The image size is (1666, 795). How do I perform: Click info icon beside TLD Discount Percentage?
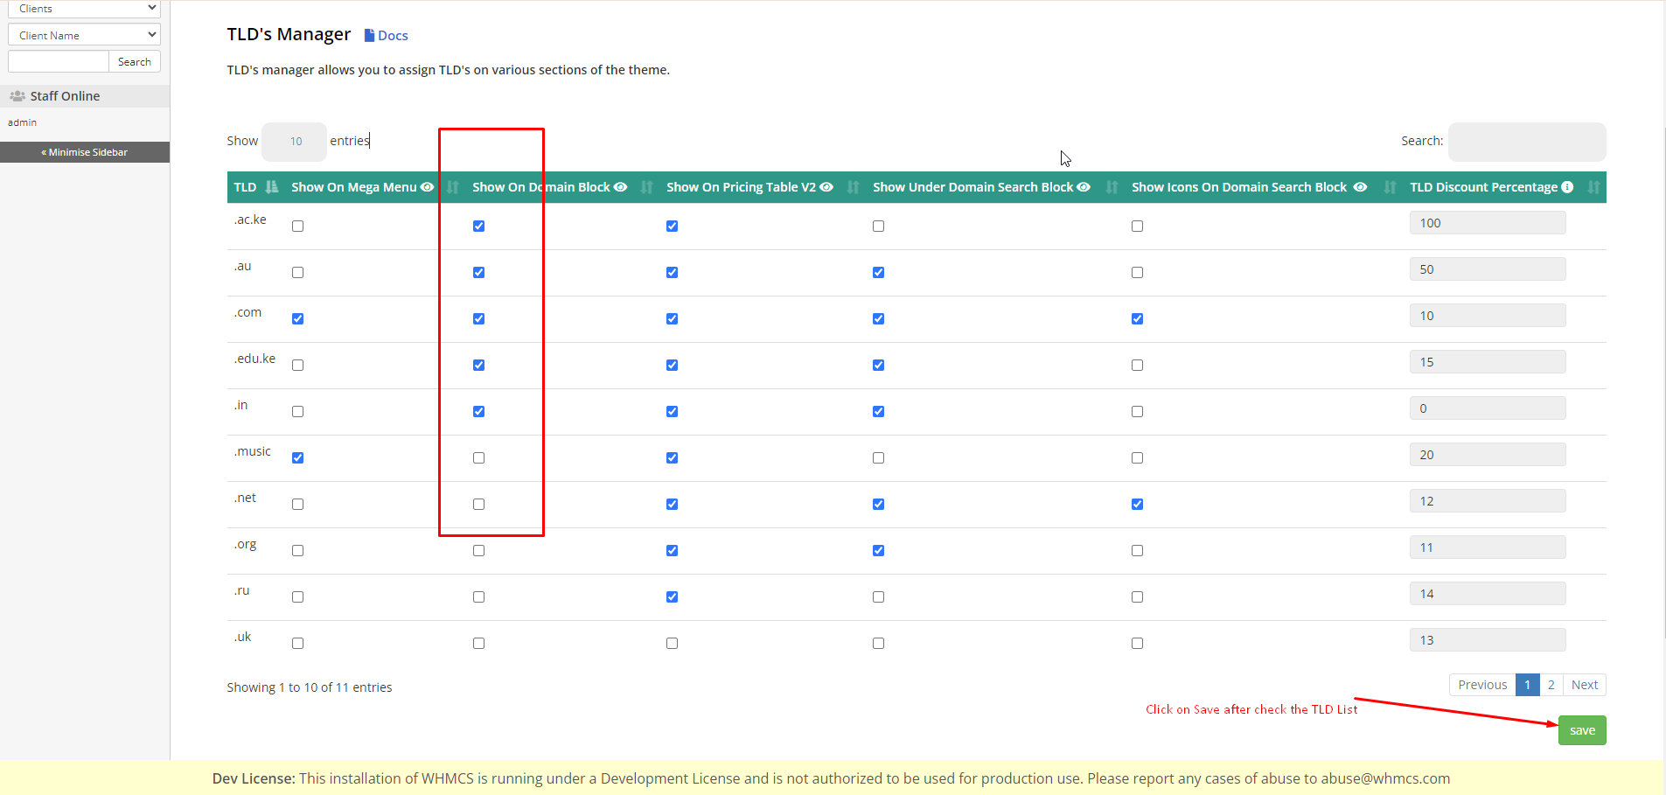click(x=1567, y=187)
